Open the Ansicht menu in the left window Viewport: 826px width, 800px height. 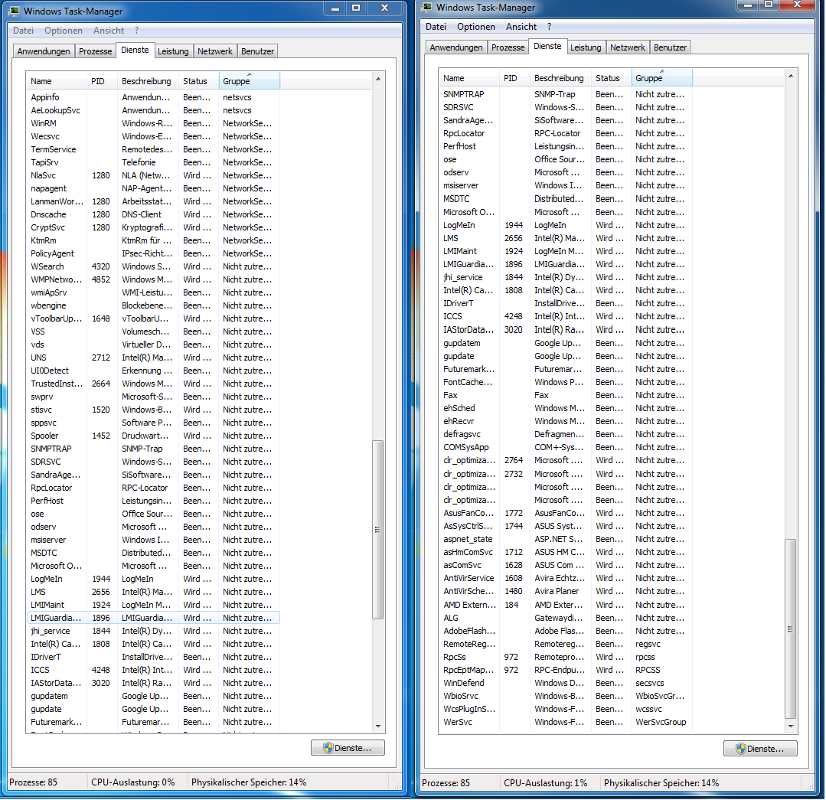point(109,31)
